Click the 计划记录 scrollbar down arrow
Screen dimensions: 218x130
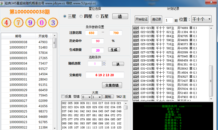211,99
